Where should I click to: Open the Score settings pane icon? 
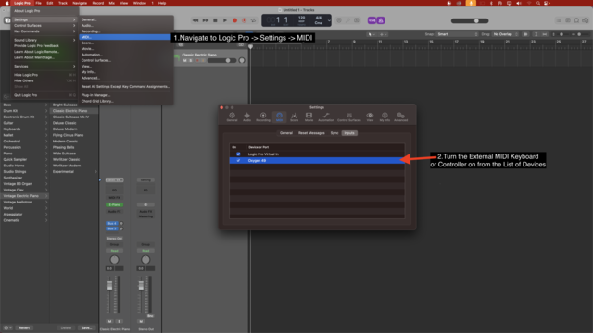click(295, 117)
